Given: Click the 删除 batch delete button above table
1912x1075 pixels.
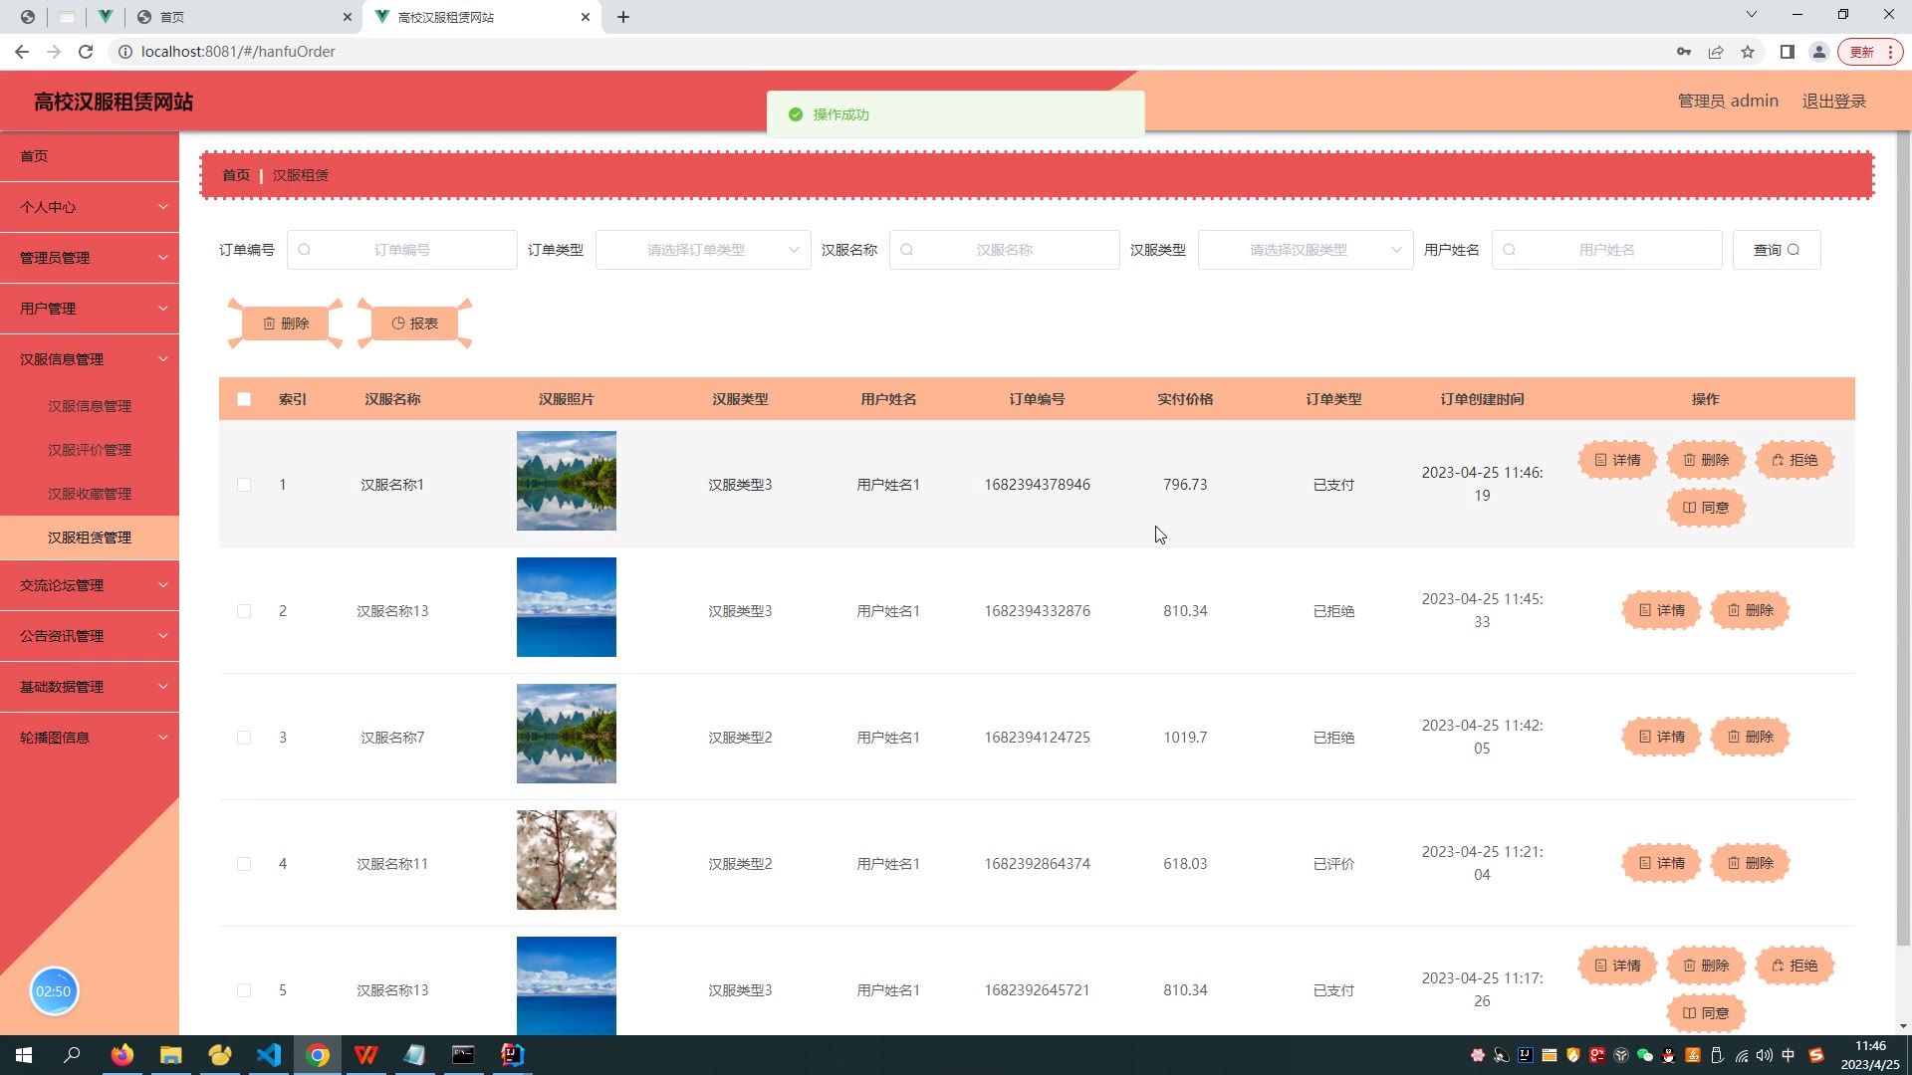Looking at the screenshot, I should (x=286, y=323).
